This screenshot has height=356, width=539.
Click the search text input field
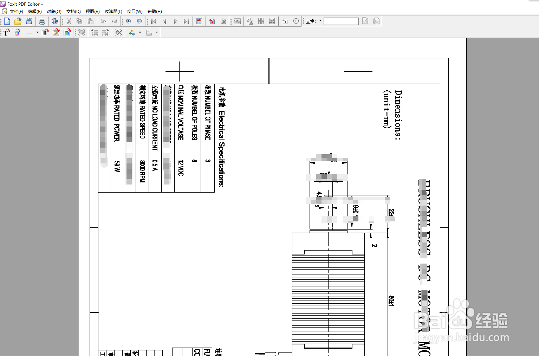341,21
